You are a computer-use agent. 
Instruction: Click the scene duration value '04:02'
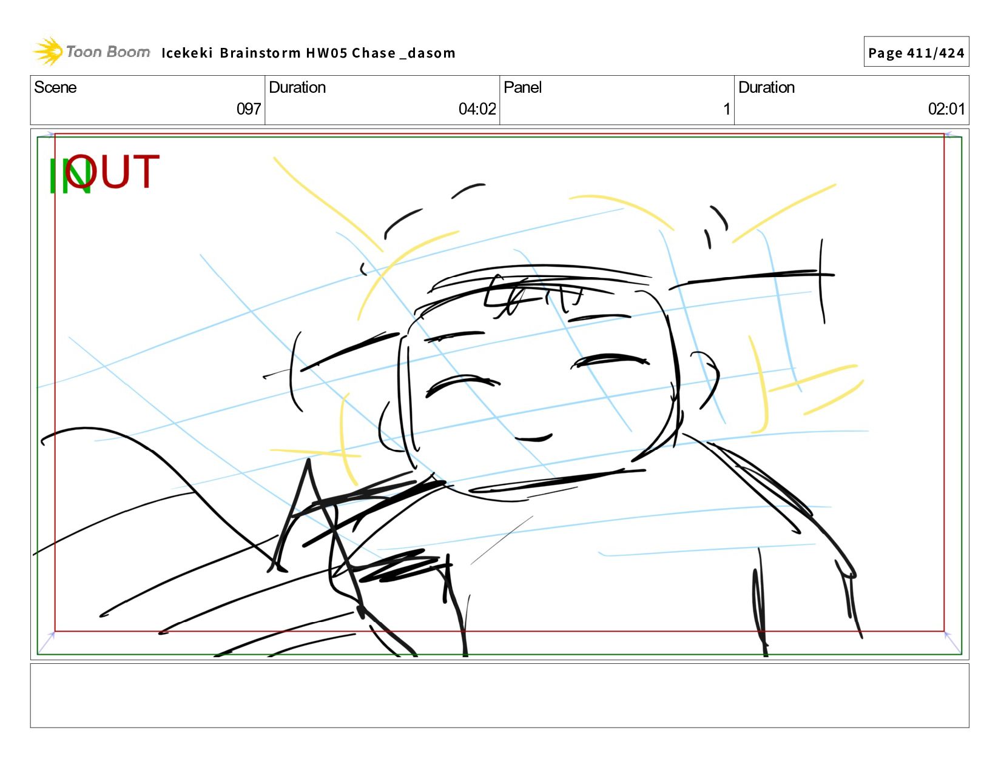[477, 109]
